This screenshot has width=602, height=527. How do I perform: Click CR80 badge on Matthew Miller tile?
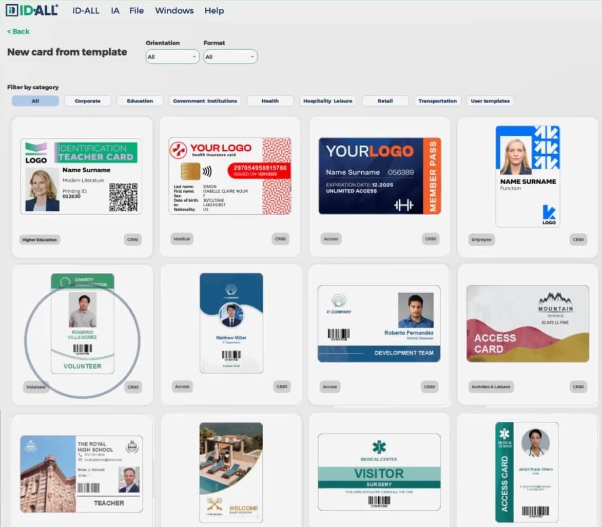click(x=282, y=387)
